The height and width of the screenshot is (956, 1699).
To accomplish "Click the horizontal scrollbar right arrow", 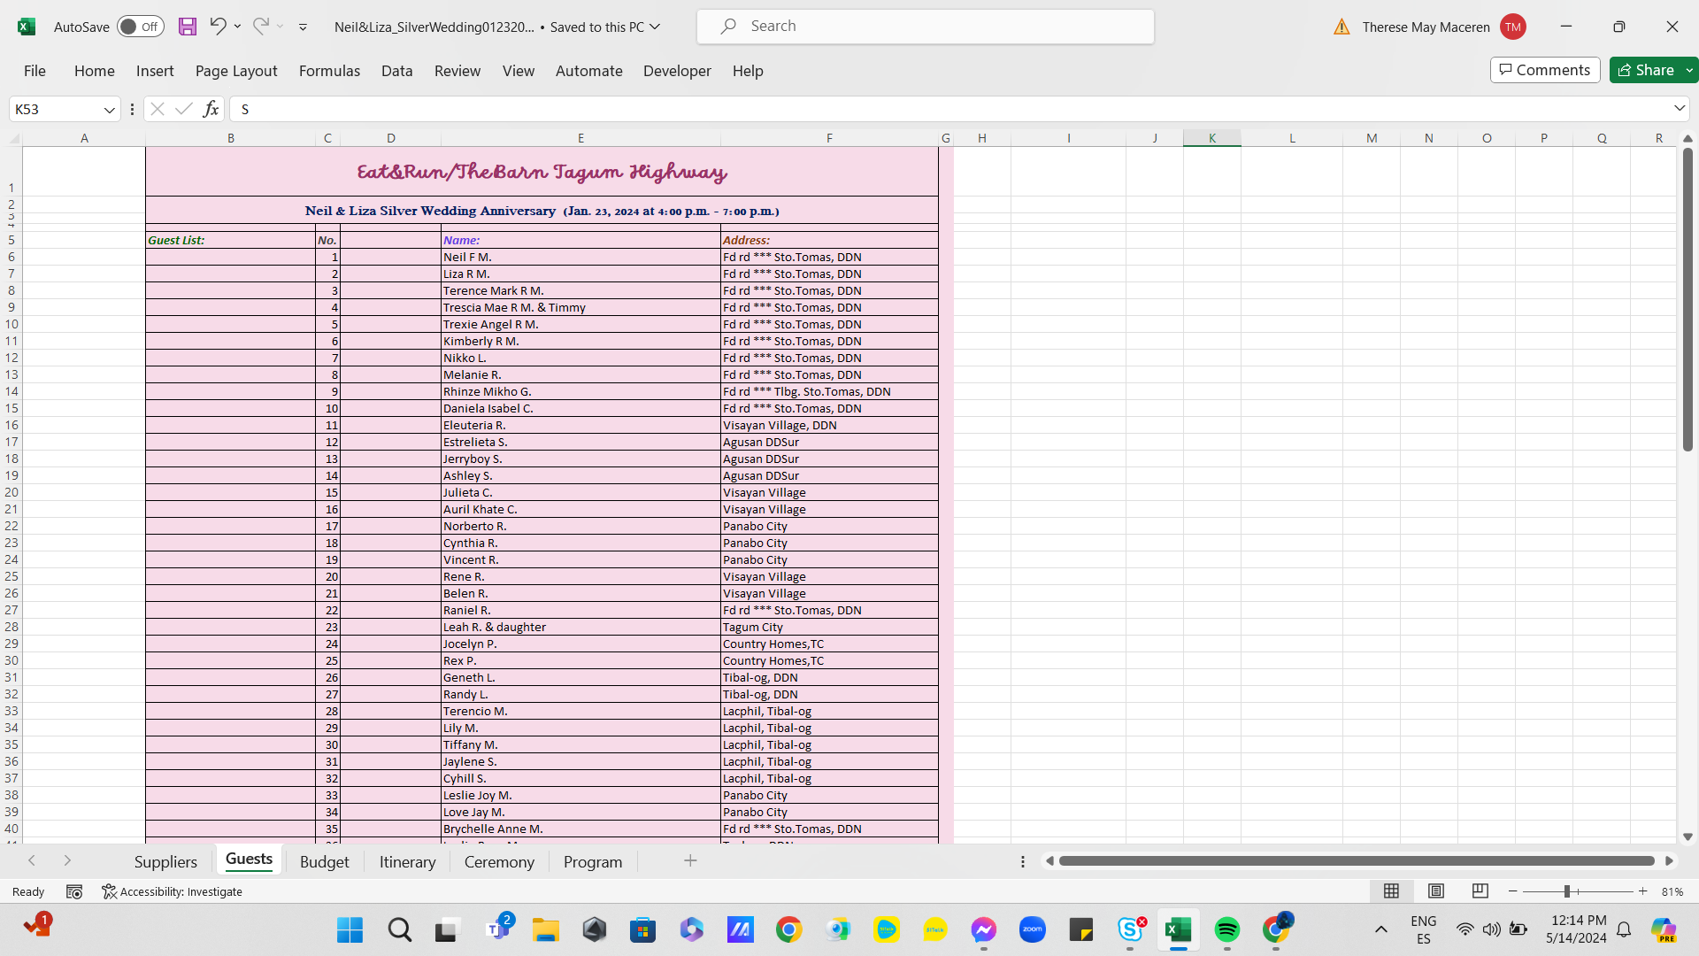I will click(1669, 860).
